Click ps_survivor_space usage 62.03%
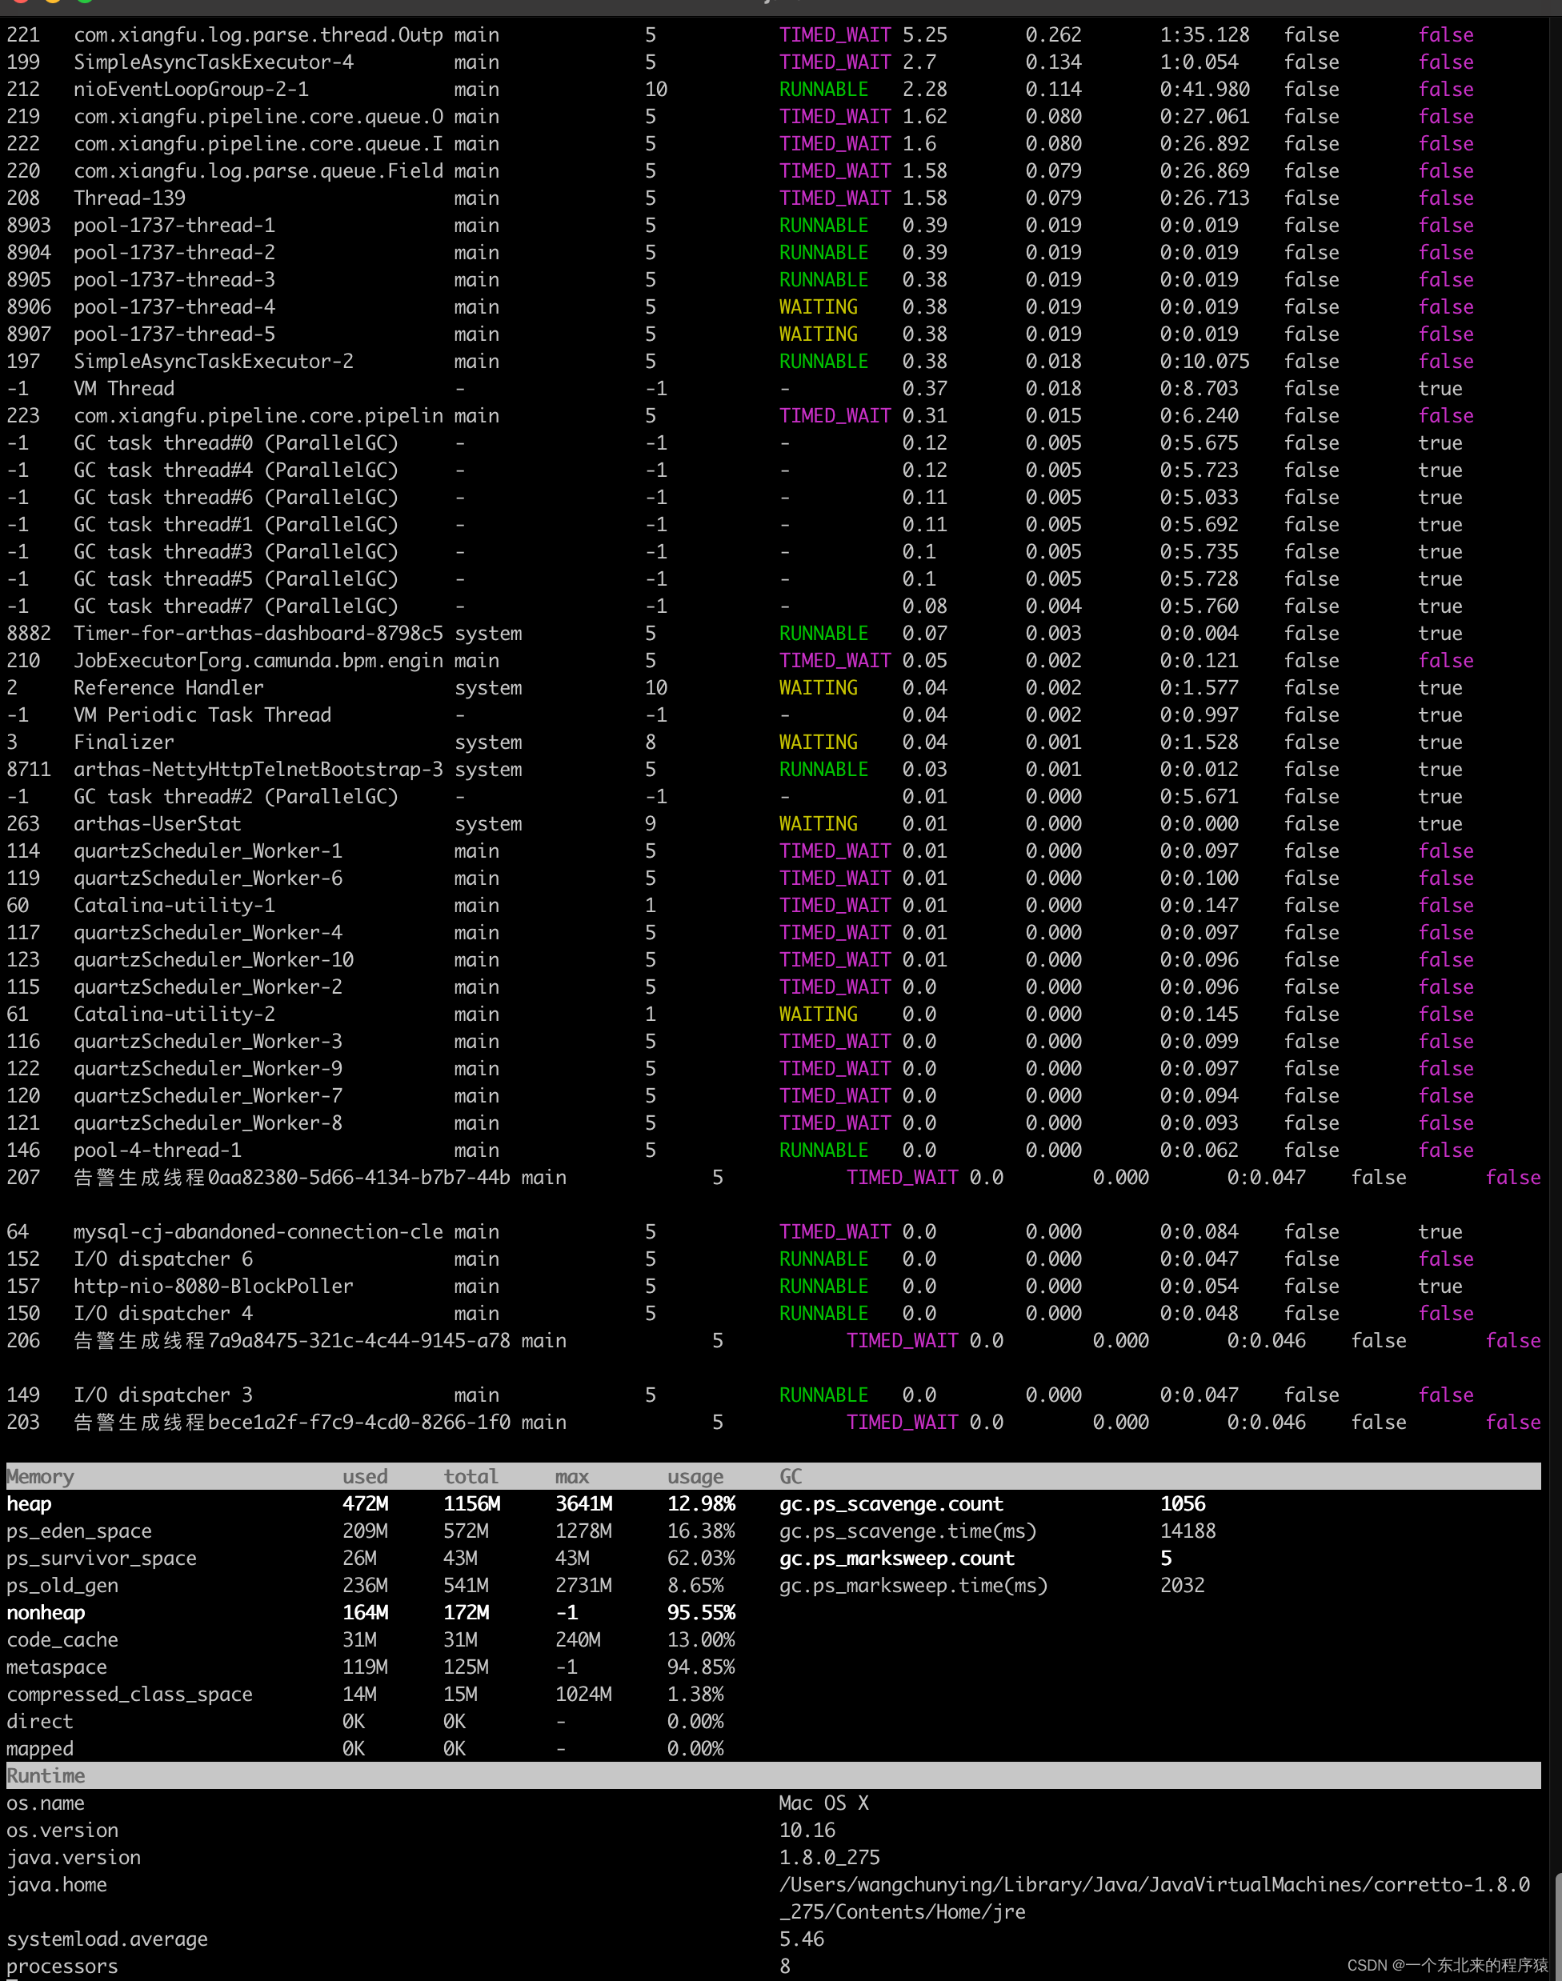The height and width of the screenshot is (1981, 1562). pos(702,1559)
